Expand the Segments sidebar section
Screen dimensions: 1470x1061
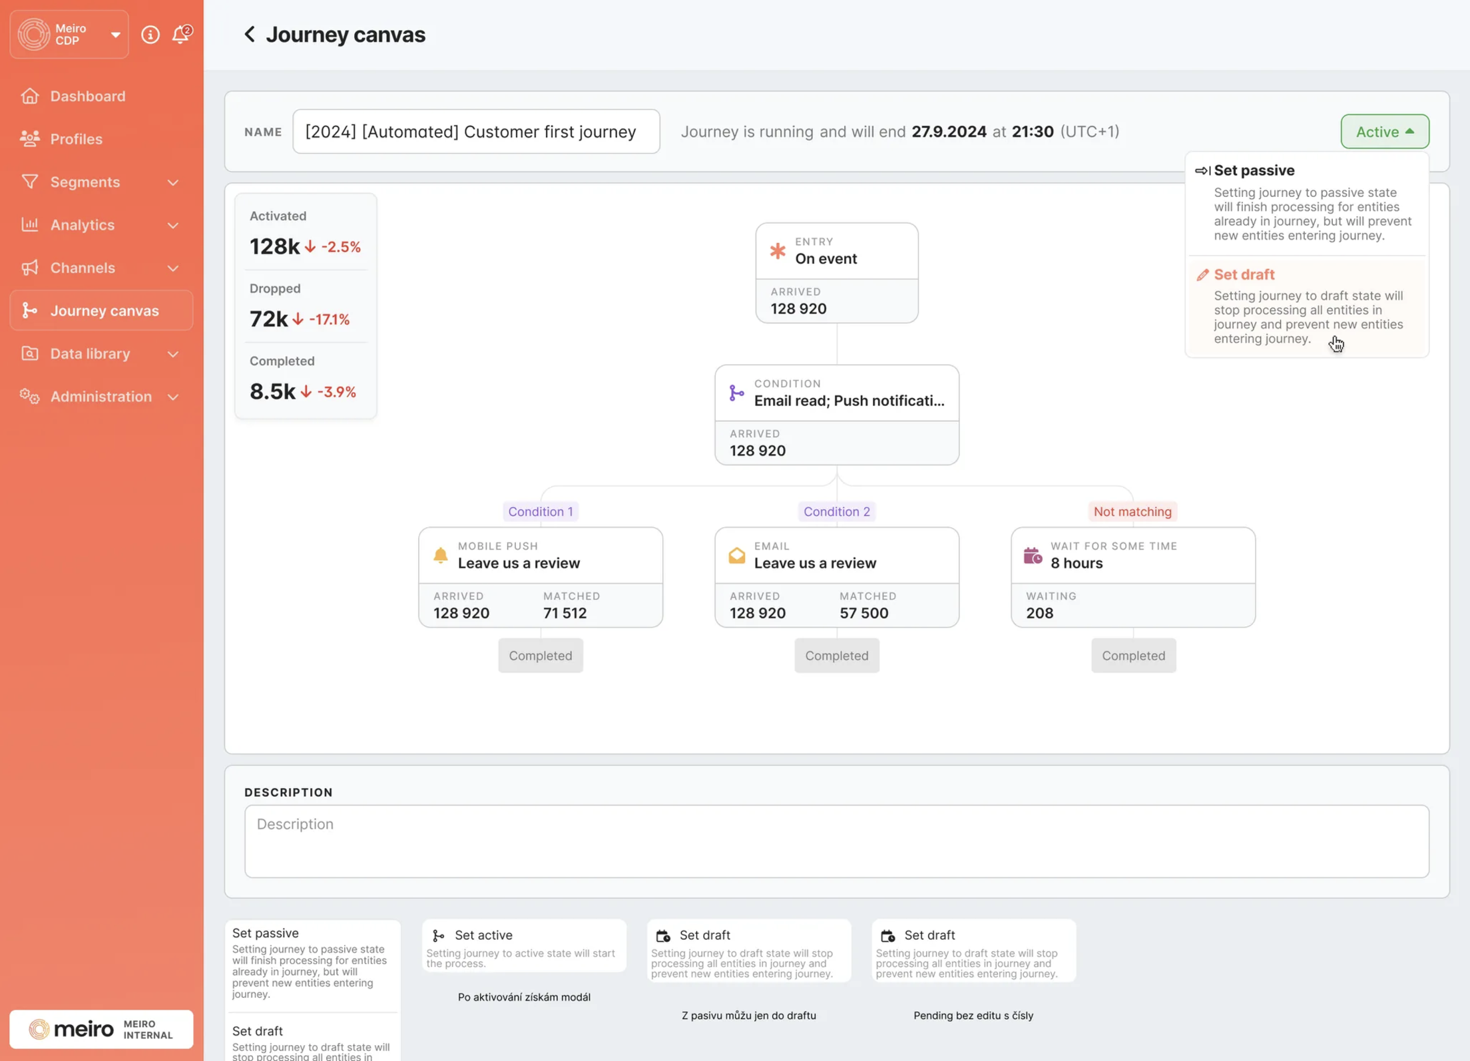click(174, 182)
